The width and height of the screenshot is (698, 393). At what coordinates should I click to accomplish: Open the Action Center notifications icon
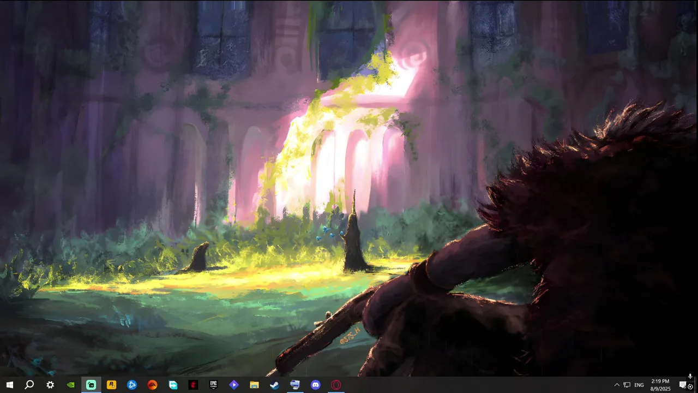(x=682, y=385)
